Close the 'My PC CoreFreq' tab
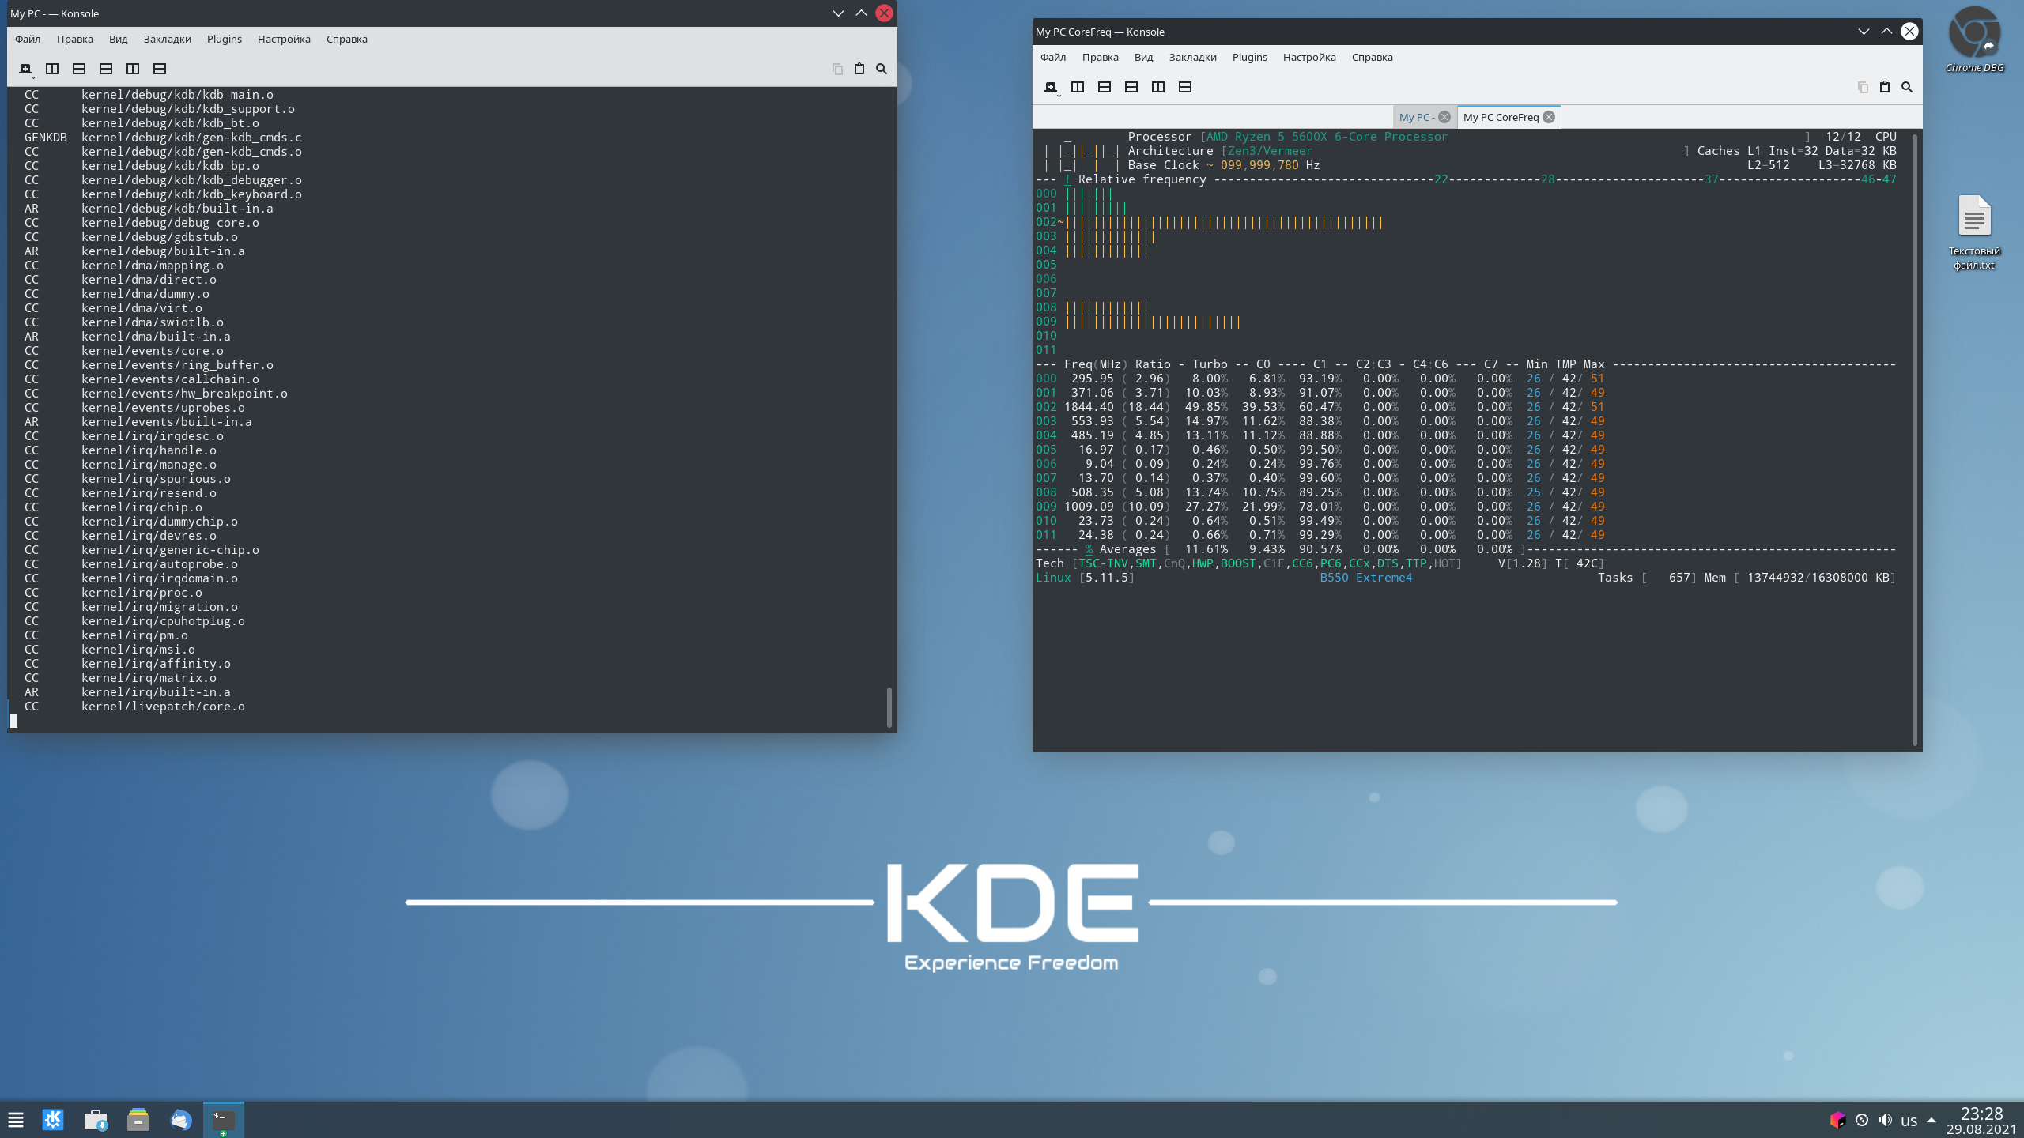Screen dimensions: 2024x1138 [x=1549, y=117]
